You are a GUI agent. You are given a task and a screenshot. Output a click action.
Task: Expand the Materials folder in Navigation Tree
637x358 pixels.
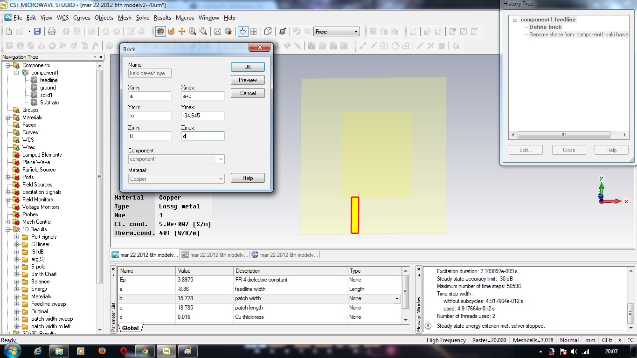[8, 117]
